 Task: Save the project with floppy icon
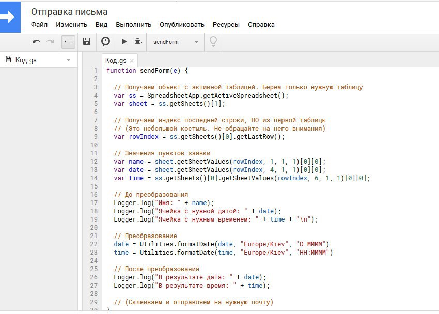87,42
